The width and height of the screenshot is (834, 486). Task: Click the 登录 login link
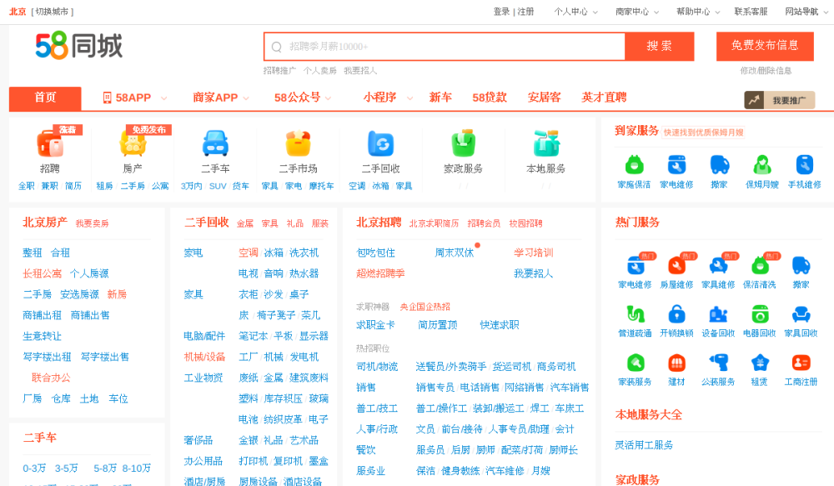point(501,12)
